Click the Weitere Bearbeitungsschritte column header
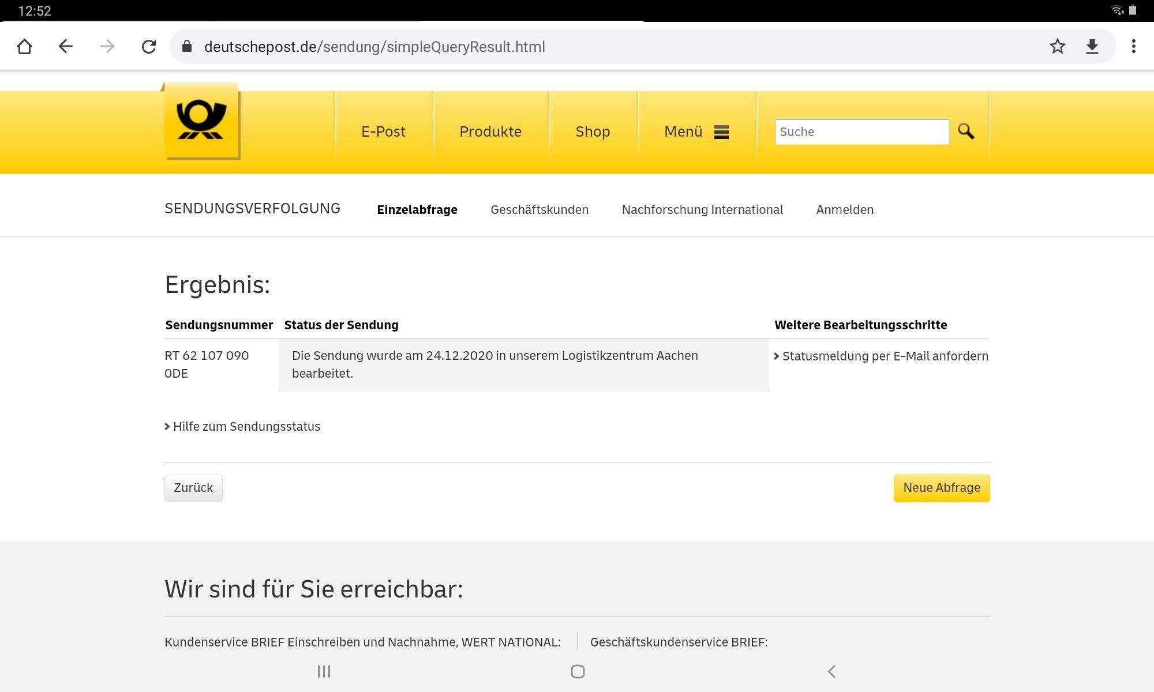This screenshot has width=1154, height=692. [860, 325]
